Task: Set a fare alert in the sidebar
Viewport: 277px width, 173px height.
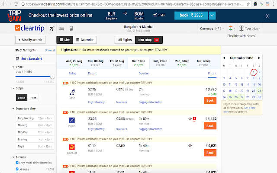Action: pyautogui.click(x=32, y=59)
